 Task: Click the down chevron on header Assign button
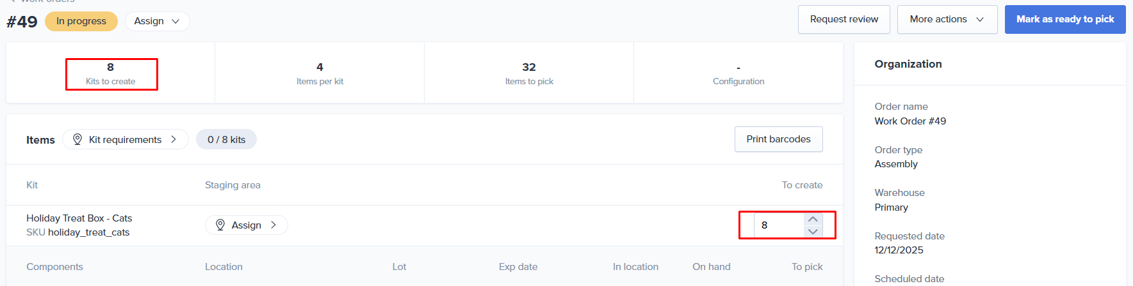(175, 21)
